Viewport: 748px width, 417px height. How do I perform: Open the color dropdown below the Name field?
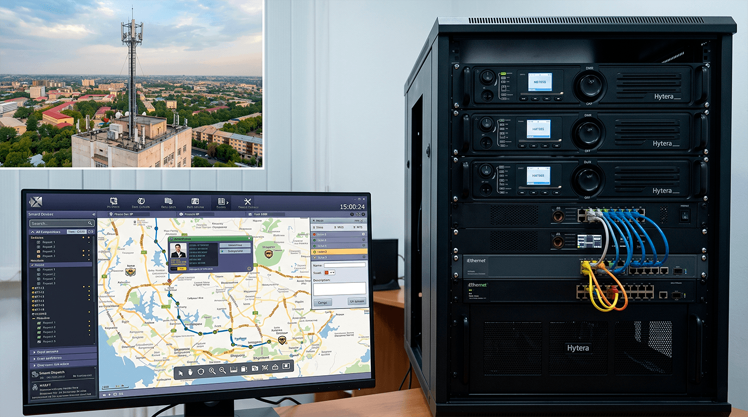329,273
